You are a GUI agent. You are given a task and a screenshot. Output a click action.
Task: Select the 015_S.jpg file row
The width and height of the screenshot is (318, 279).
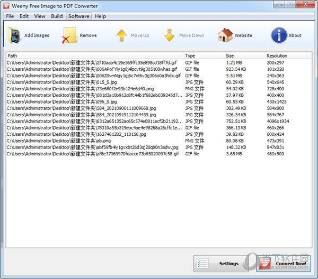click(x=158, y=82)
